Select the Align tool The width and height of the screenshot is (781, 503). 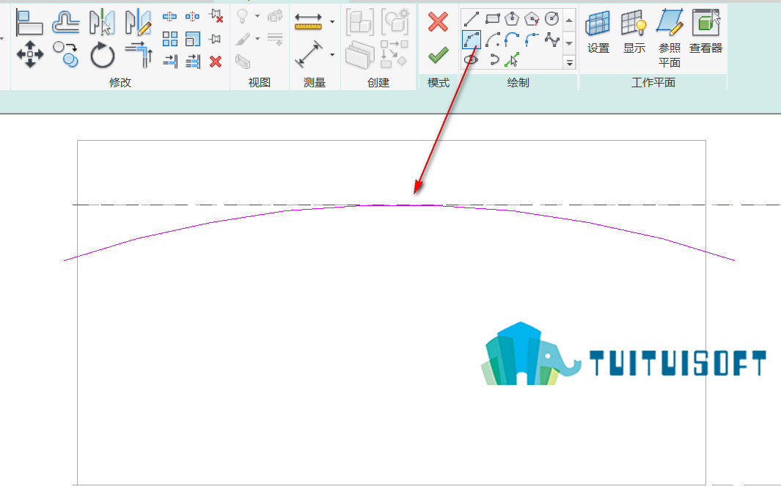(29, 23)
